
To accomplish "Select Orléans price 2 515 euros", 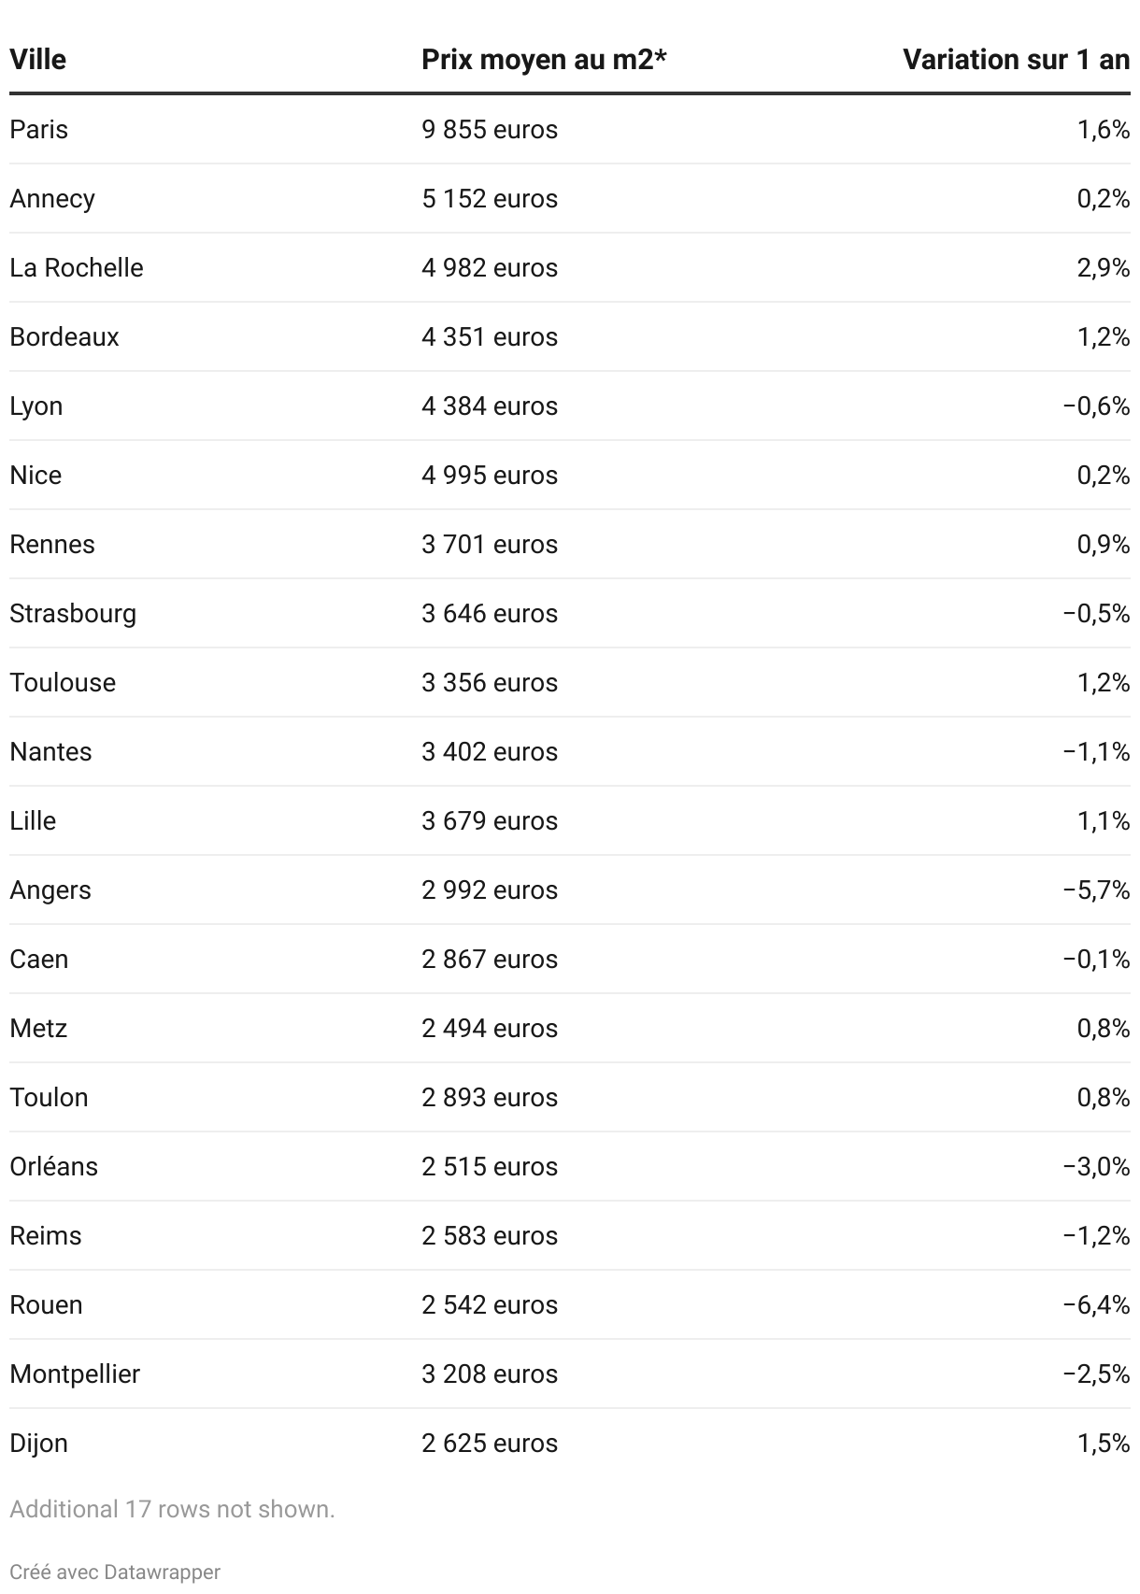I will [490, 1166].
